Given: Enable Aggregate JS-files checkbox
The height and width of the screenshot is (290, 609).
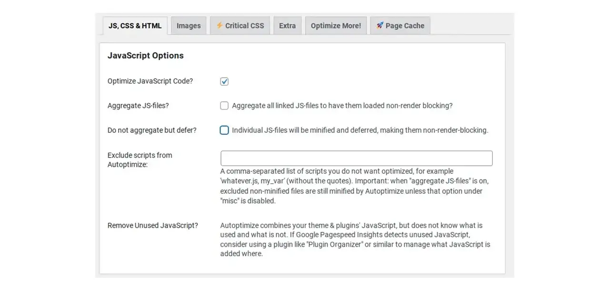Looking at the screenshot, I should [x=224, y=106].
